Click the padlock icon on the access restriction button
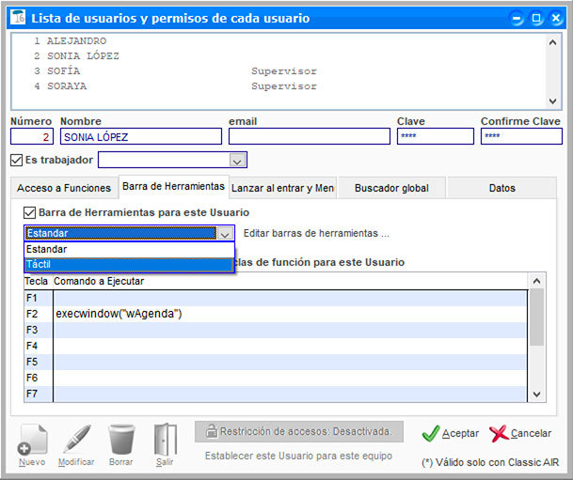573x480 pixels. click(x=211, y=431)
